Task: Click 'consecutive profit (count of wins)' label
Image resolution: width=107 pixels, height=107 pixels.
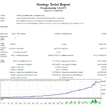Action: [x=27, y=75]
